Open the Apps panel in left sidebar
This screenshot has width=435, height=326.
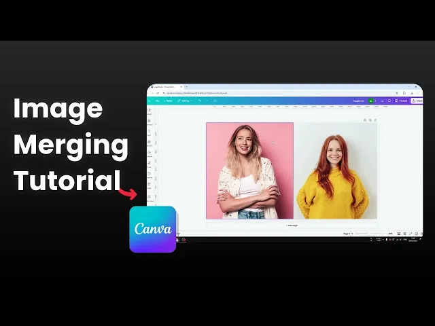coord(150,185)
